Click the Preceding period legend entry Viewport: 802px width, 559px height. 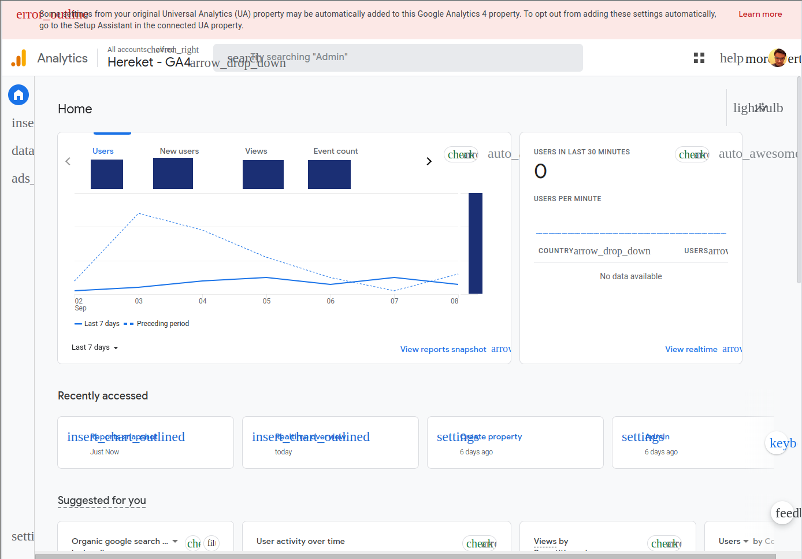click(x=157, y=324)
